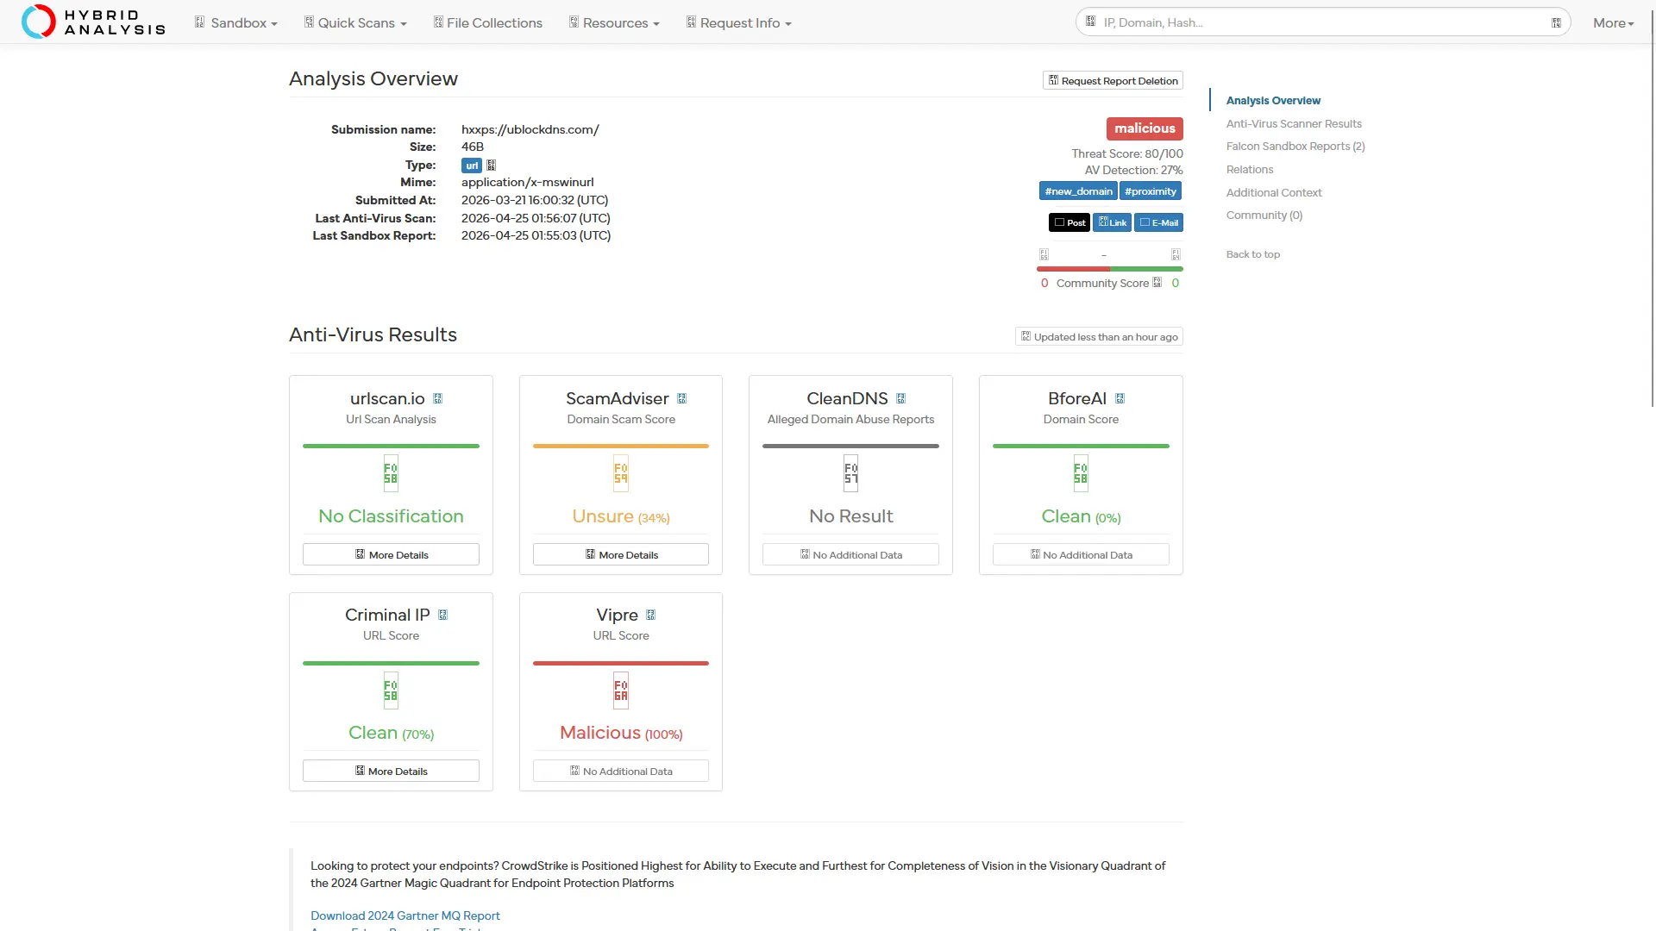This screenshot has height=931, width=1656.
Task: Open More Details for urlscan.io
Action: 391,554
